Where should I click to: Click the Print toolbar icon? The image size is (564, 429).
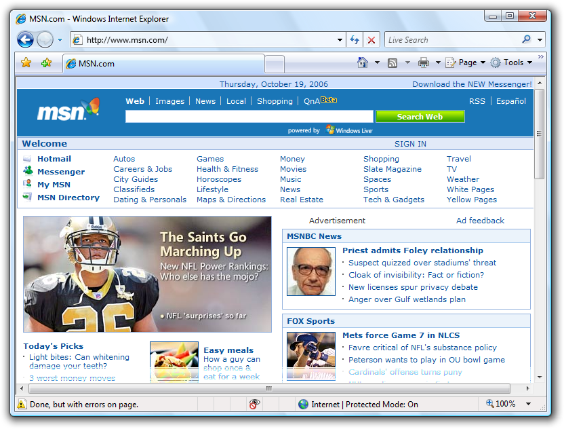(x=424, y=62)
